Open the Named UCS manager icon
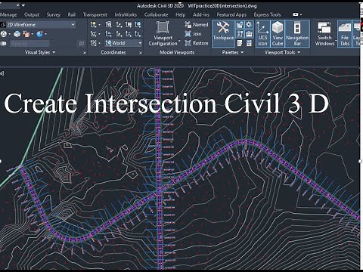Viewport: 363px width, 272px height. pos(108,24)
